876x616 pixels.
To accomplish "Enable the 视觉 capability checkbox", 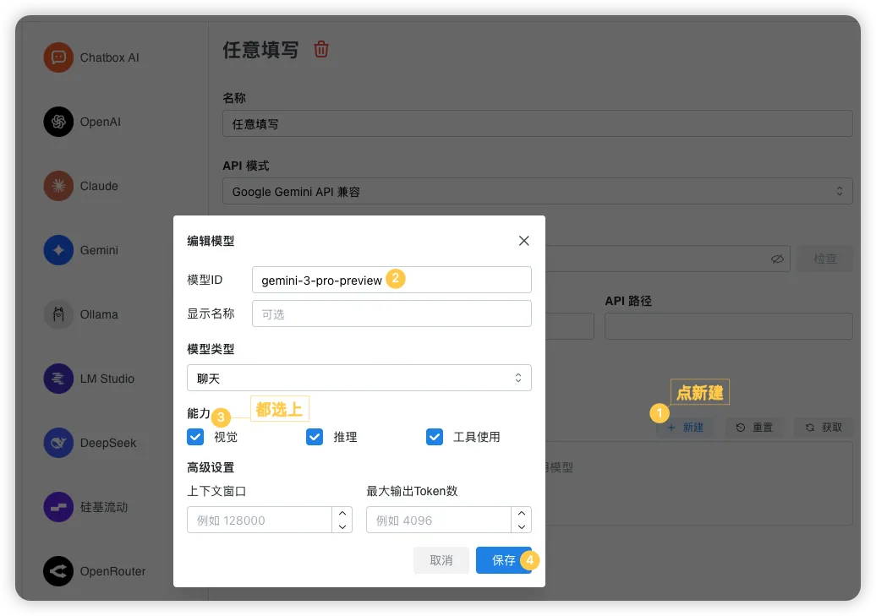I will tap(196, 437).
